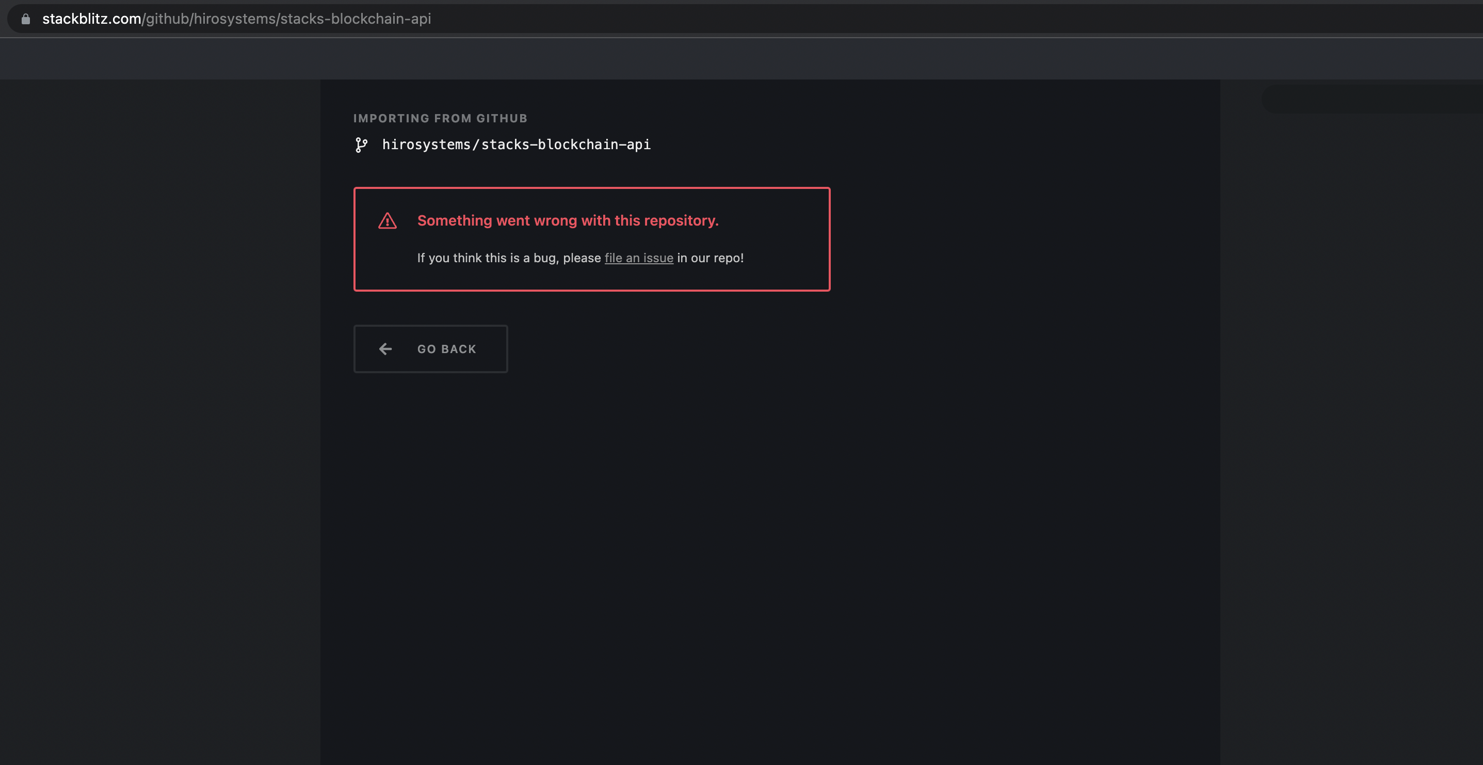Click the IMPORTING FROM GITHUB heading
Screen dimensions: 1483x765
click(440, 118)
